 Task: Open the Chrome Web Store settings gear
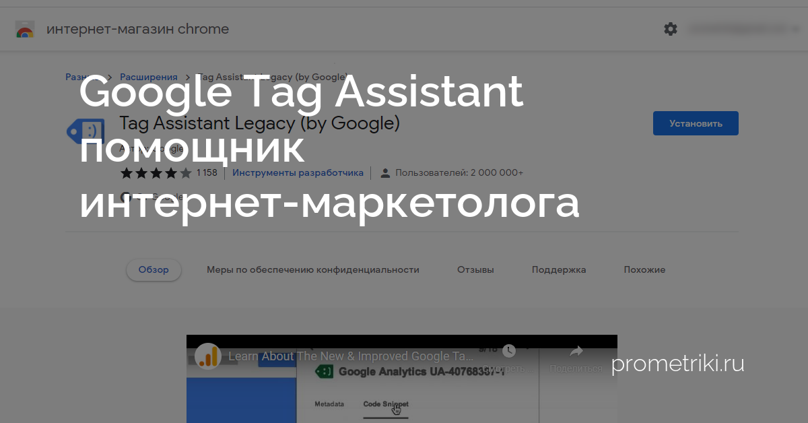[671, 29]
